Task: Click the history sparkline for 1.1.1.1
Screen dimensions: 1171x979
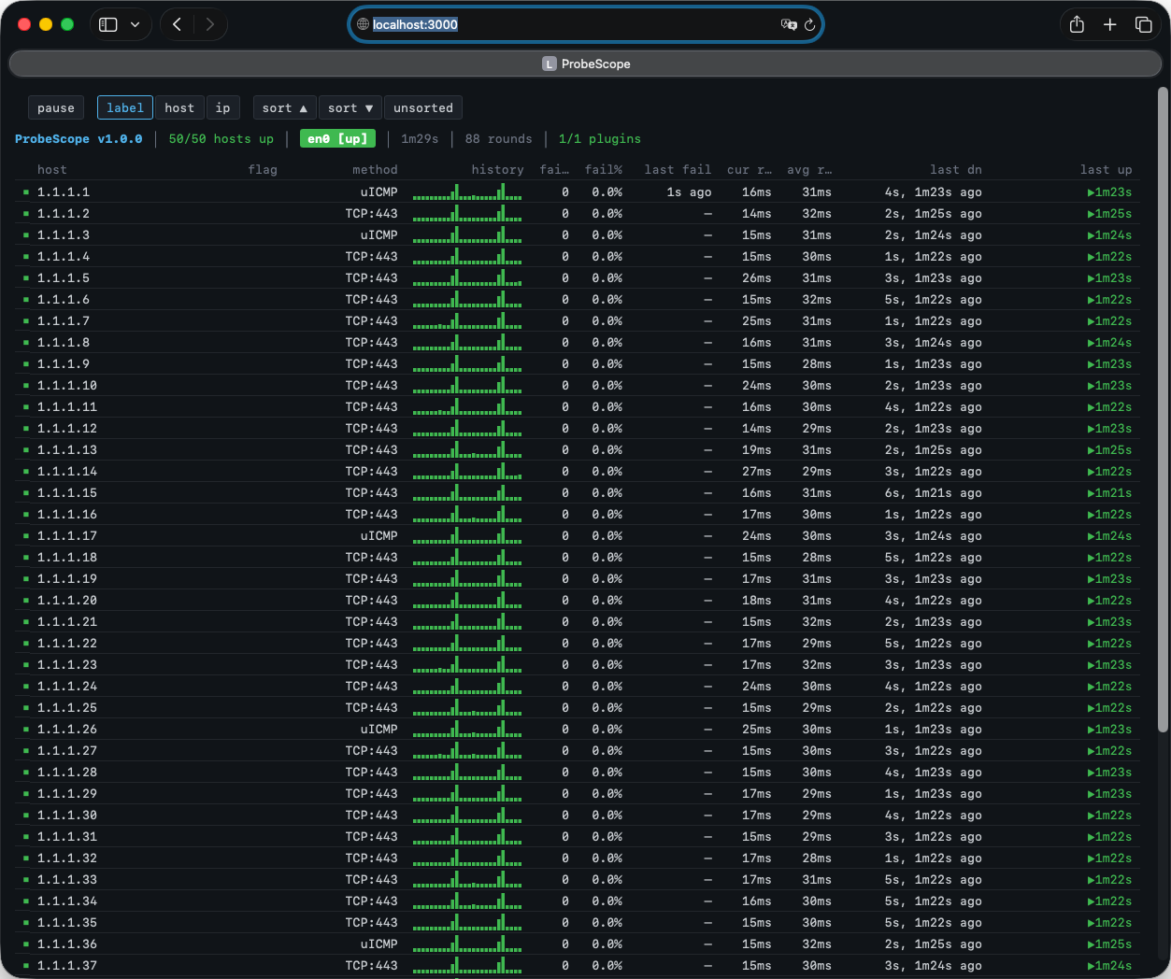Action: [x=467, y=192]
